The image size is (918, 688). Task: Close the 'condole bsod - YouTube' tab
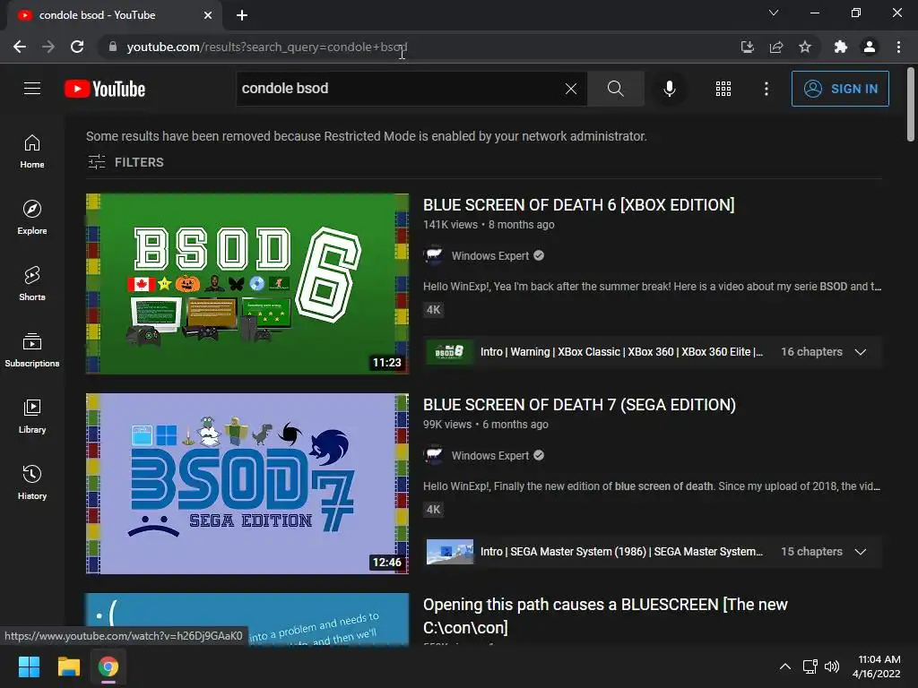coord(208,15)
